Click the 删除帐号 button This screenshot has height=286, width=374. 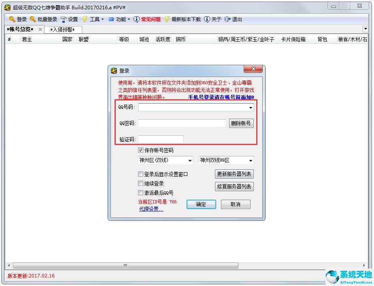pyautogui.click(x=241, y=123)
